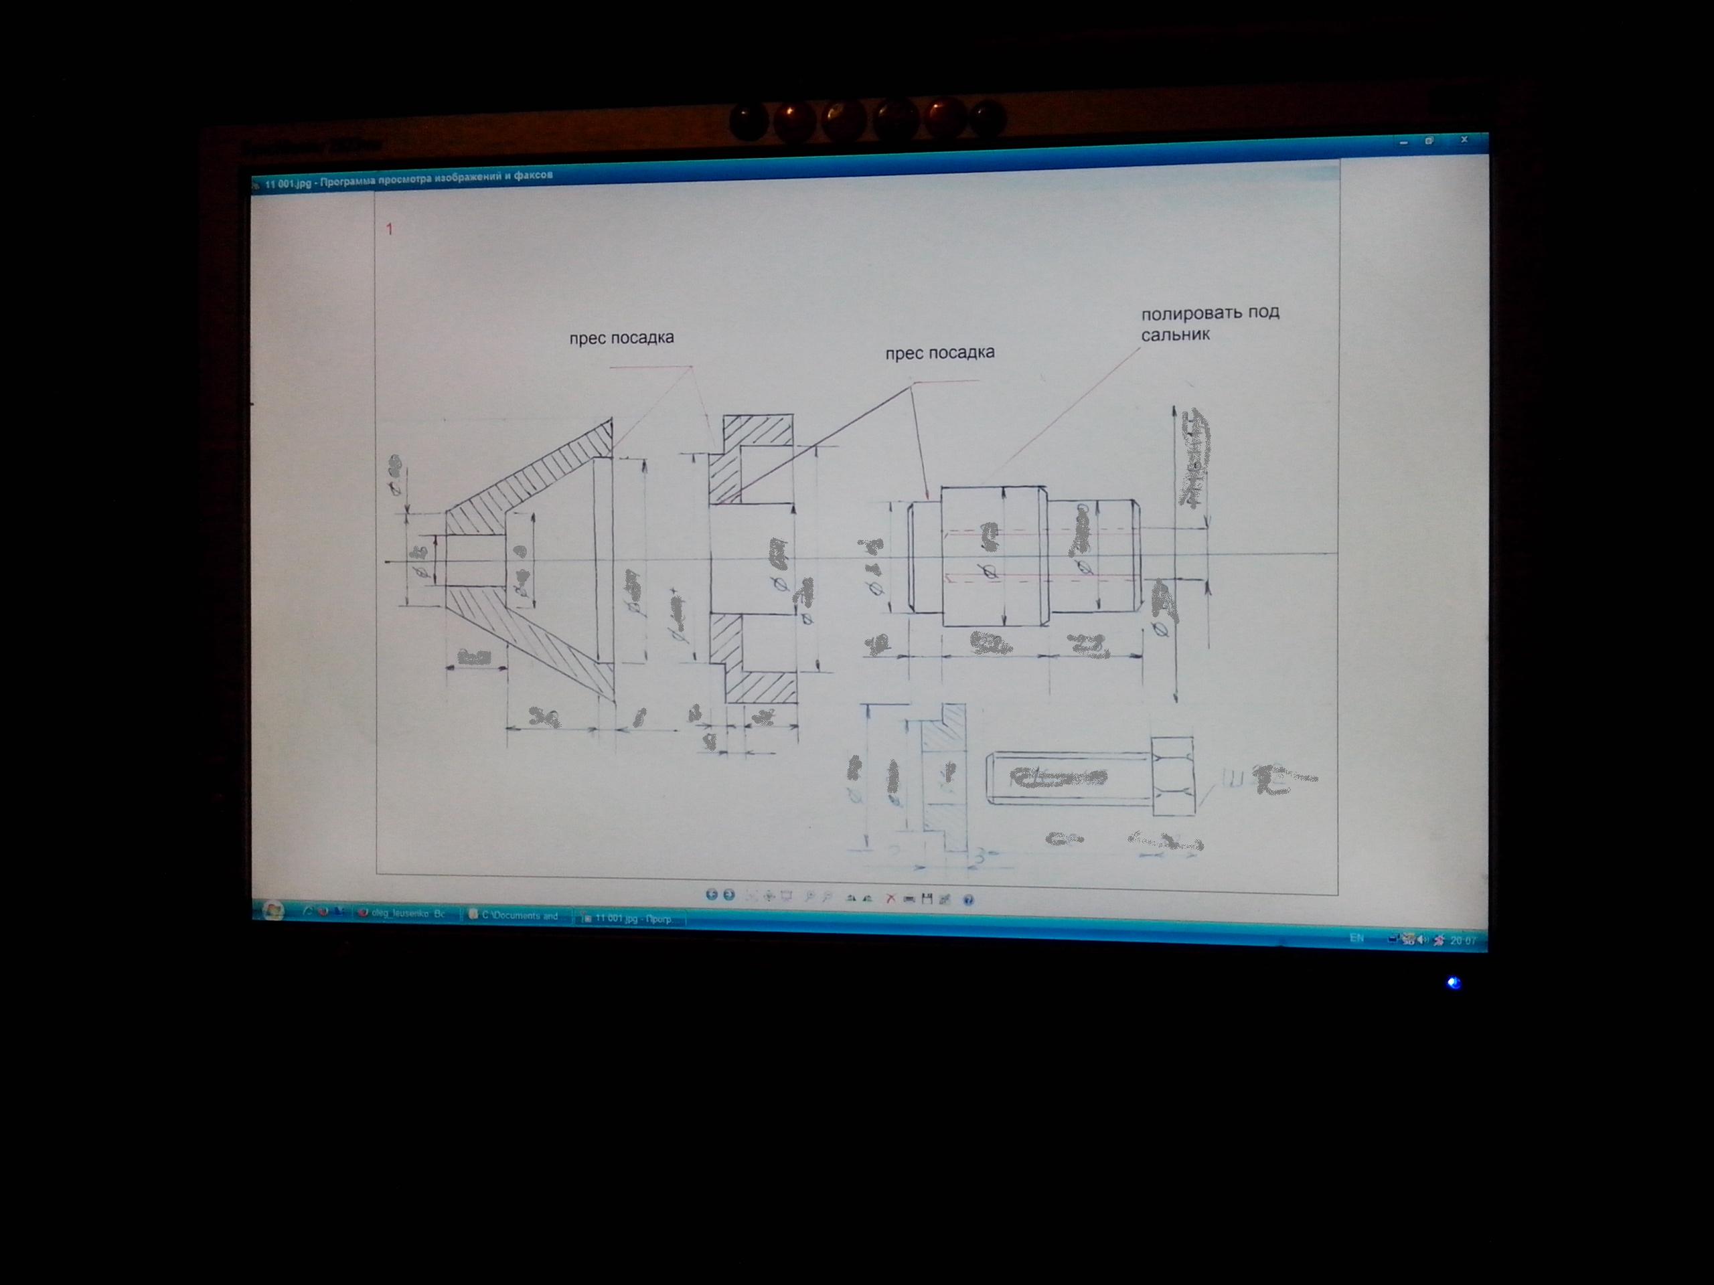Rotate the image counterclockwise
The image size is (1714, 1285).
click(x=868, y=898)
